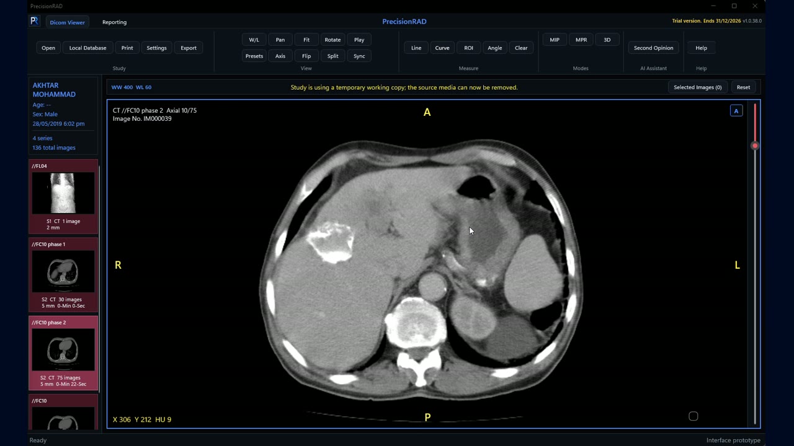Select the W/L window level tool
Screen dimensions: 794x446
[254, 40]
